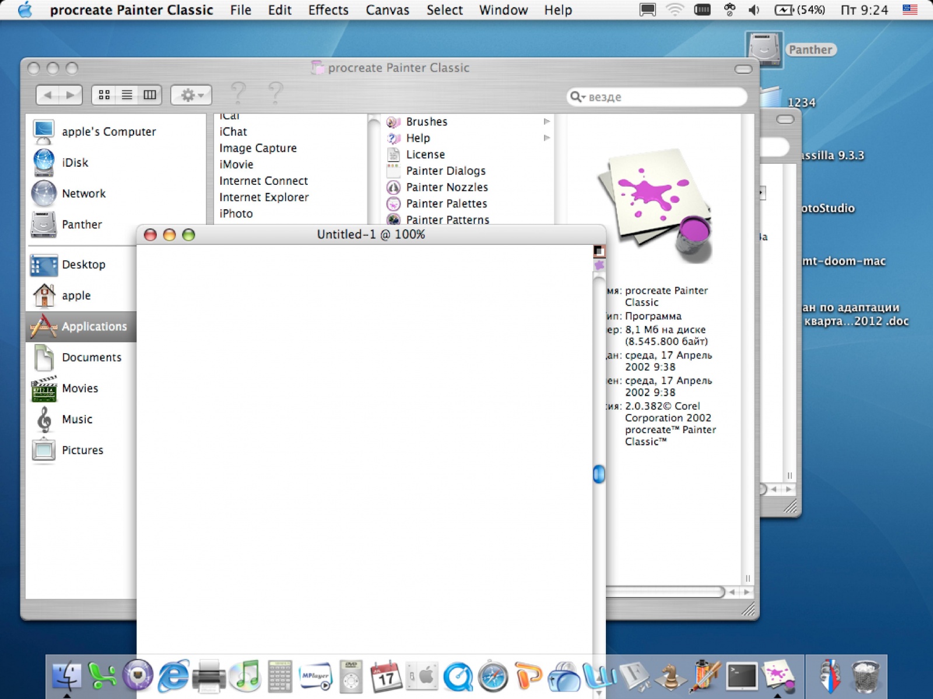Image resolution: width=933 pixels, height=699 pixels.
Task: Click the purple icon on Untitled-1 scrollbar
Action: coord(599,265)
